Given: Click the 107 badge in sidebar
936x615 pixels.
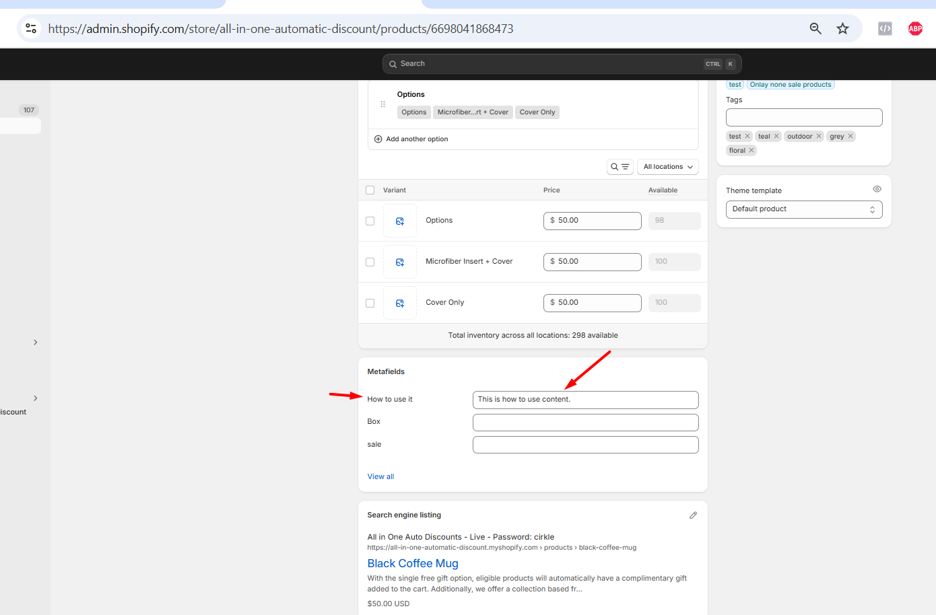Looking at the screenshot, I should tap(29, 110).
